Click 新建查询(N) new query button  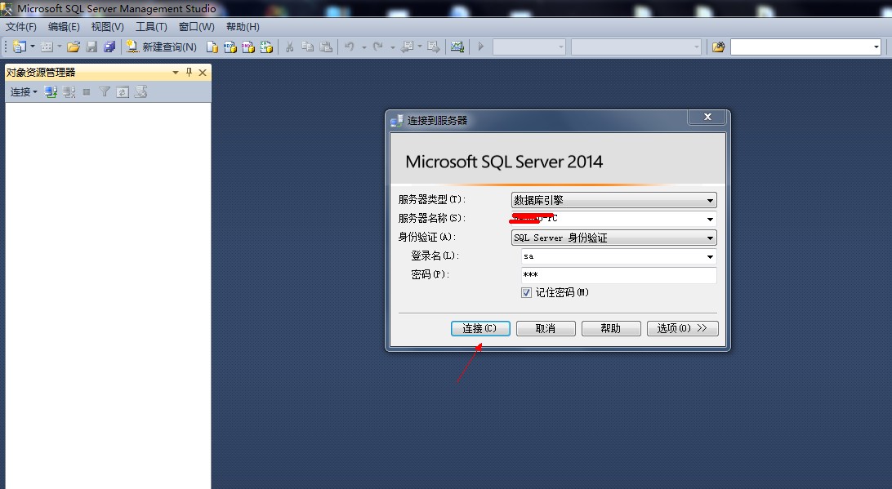click(x=162, y=47)
